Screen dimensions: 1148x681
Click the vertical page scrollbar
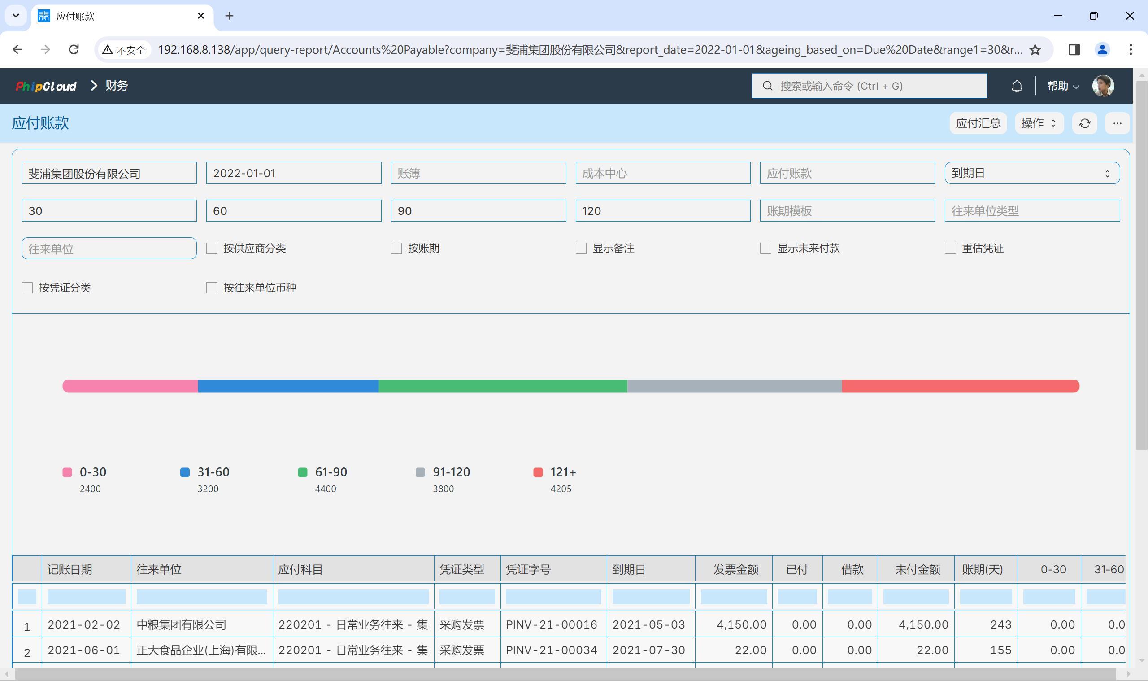(1142, 266)
